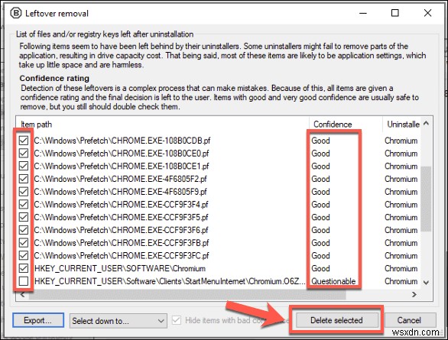
Task: Click the horizontal scroll right arrow
Action: [414, 294]
